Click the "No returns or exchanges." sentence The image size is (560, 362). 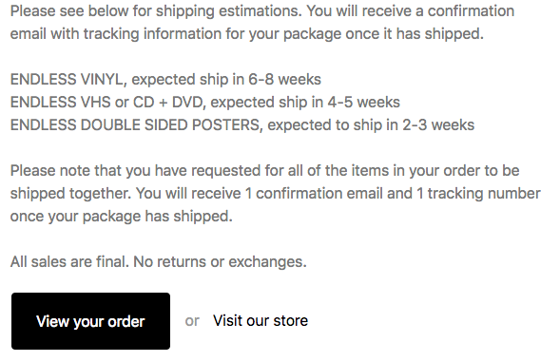click(220, 261)
